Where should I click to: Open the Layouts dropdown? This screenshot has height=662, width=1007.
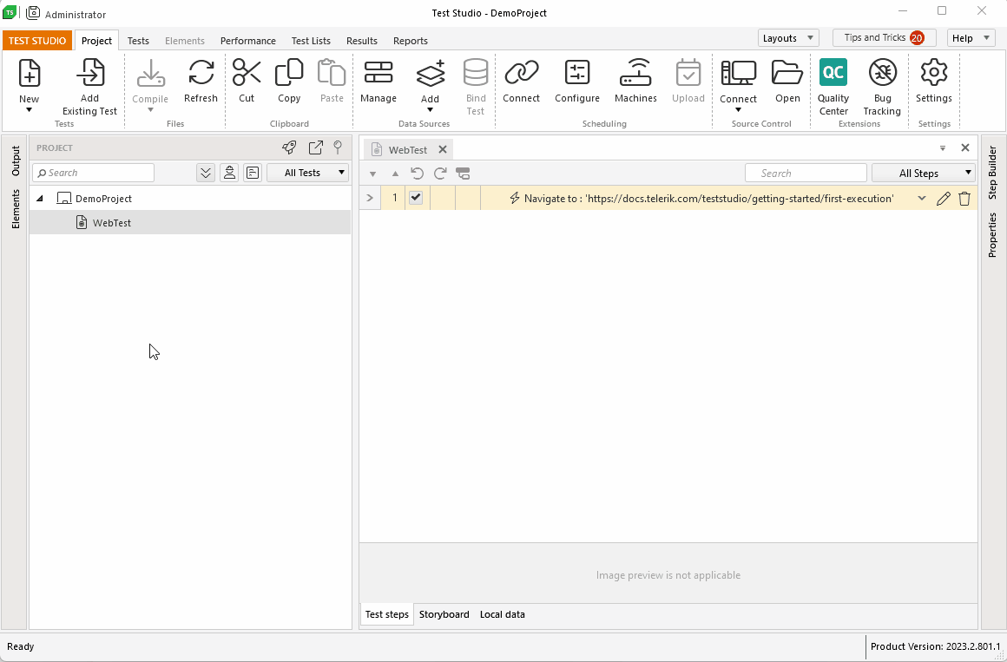[x=788, y=38]
